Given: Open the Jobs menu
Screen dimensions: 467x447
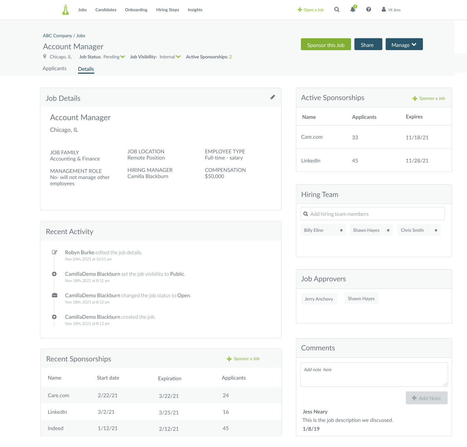Looking at the screenshot, I should 82,10.
